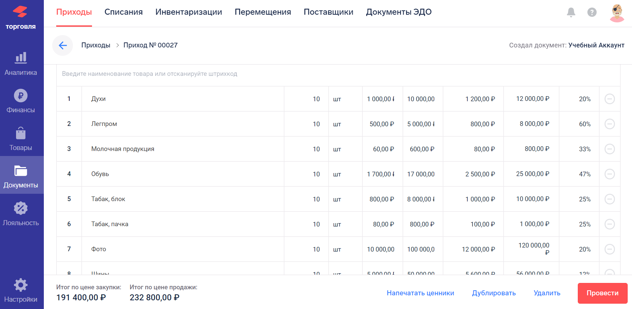Click the торговля logo icon
The width and height of the screenshot is (632, 309).
[x=20, y=17]
